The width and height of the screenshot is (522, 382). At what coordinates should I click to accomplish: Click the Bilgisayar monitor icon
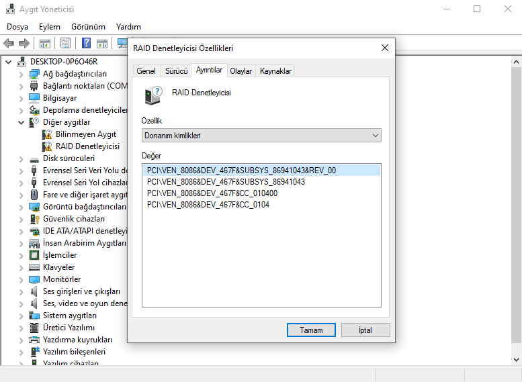point(34,98)
